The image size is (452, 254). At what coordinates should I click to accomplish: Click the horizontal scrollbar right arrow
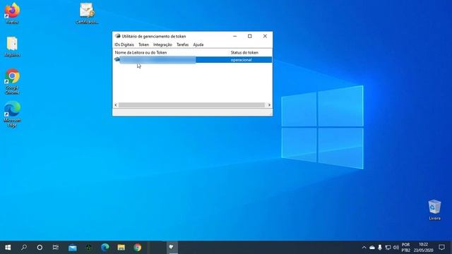269,105
